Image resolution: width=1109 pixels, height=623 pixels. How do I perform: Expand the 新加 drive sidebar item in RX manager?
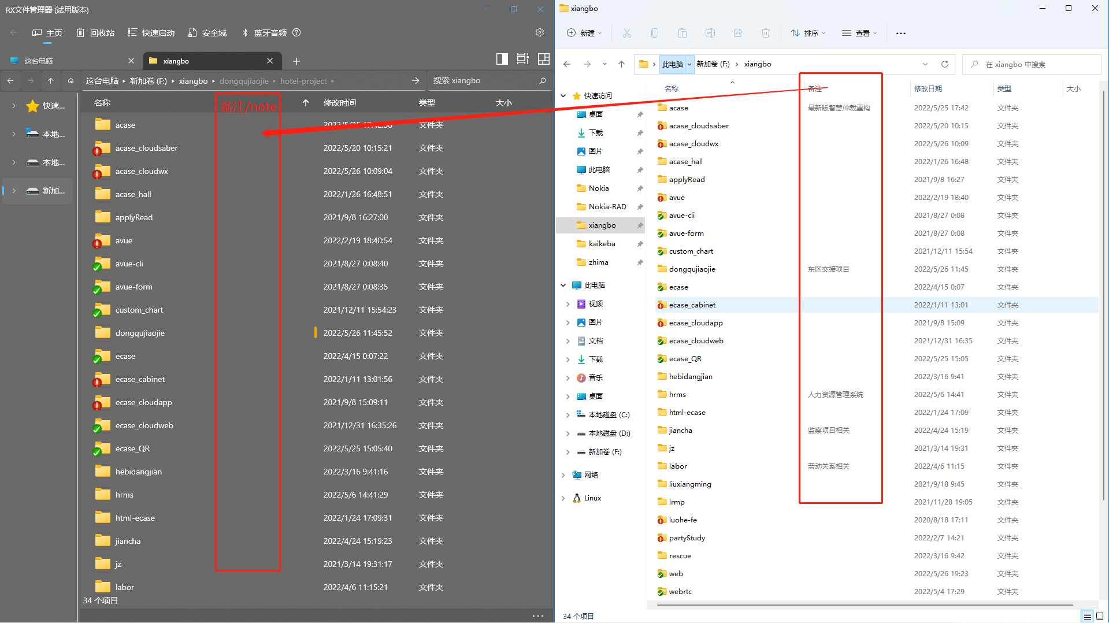[x=14, y=191]
